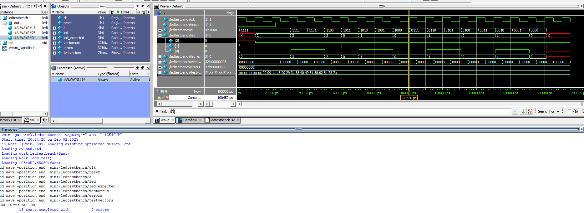Select the #ALWAYS#16 process in the sim tree
The image size is (584, 213).
(x=24, y=28)
